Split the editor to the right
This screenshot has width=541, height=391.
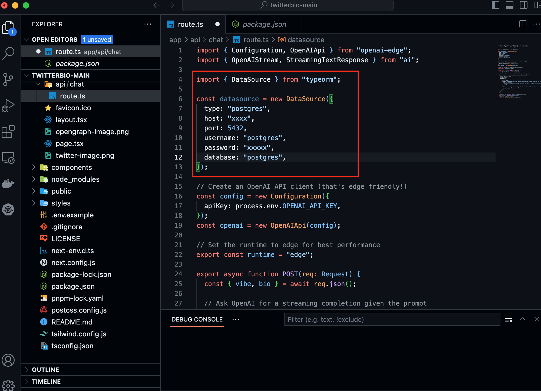coord(523,24)
